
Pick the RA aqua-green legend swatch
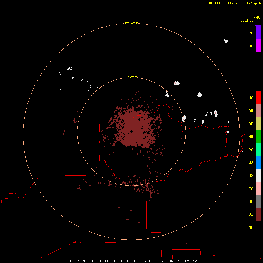tap(258, 150)
